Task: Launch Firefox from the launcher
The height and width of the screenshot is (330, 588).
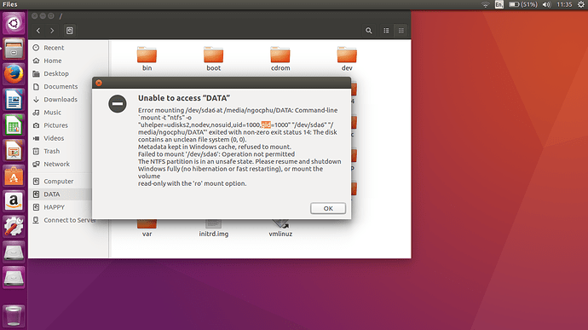Action: tap(14, 74)
